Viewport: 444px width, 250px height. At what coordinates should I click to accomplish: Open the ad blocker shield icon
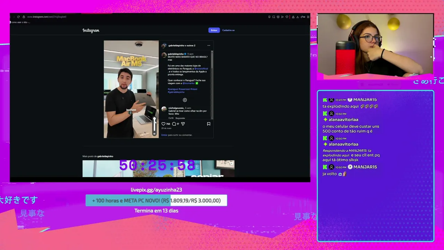pos(278,17)
